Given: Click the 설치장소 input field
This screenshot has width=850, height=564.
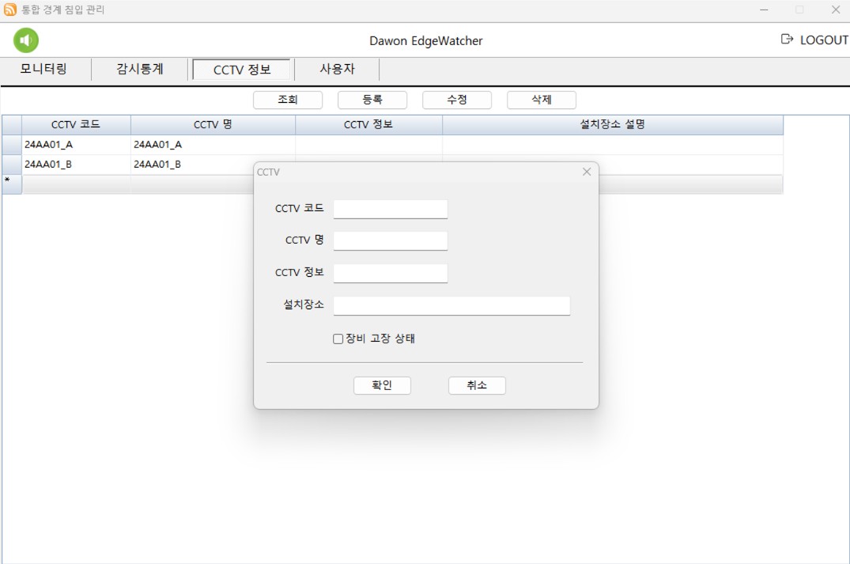Looking at the screenshot, I should click(451, 305).
